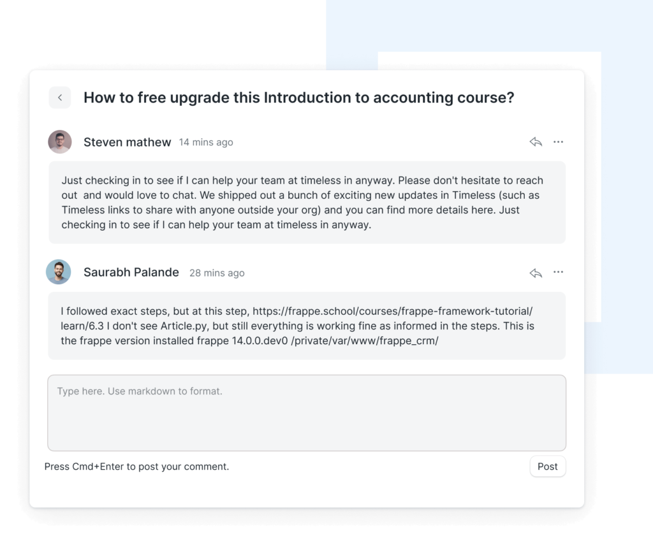Focus the "Type here" comment box
The height and width of the screenshot is (543, 653).
[x=307, y=413]
